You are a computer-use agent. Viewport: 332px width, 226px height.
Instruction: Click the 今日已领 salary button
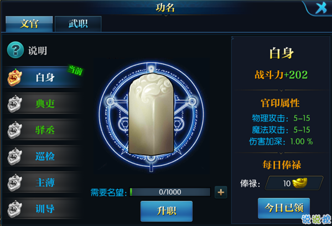point(284,208)
